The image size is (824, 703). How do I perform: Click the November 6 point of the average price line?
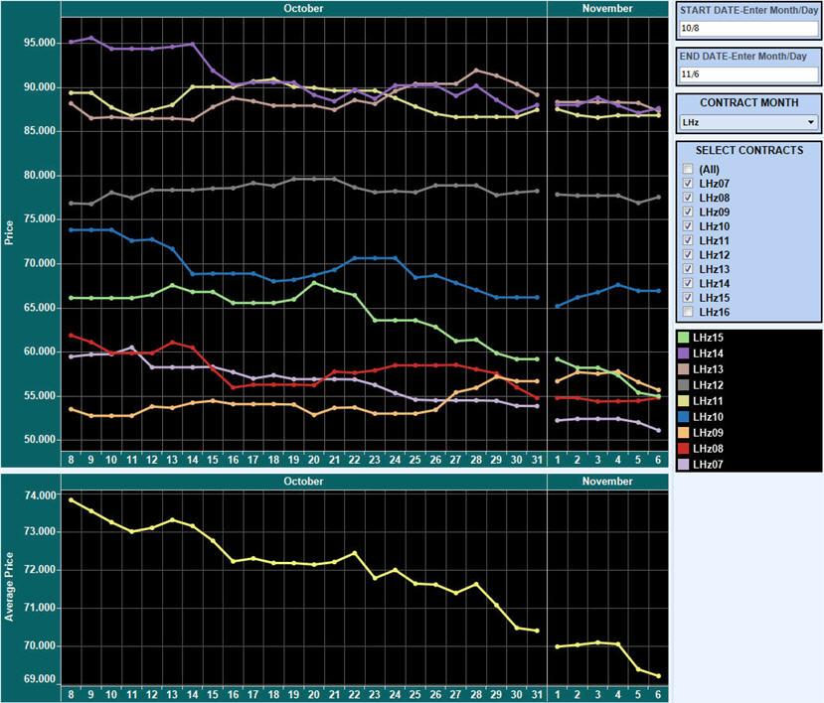(658, 676)
